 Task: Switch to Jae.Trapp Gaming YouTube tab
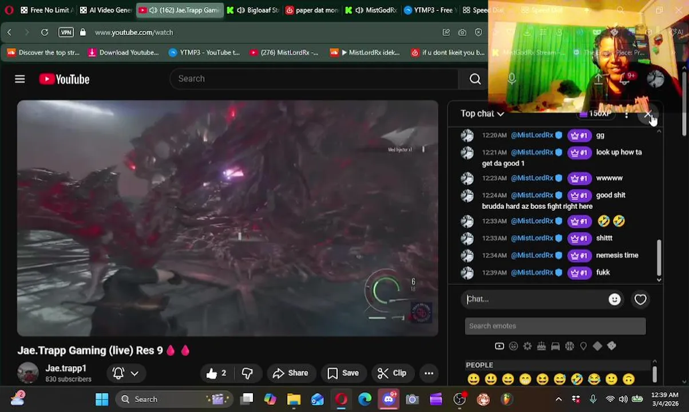[180, 10]
